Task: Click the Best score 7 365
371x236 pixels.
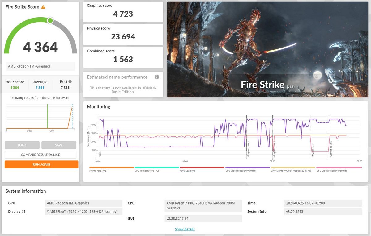Action: [65, 88]
